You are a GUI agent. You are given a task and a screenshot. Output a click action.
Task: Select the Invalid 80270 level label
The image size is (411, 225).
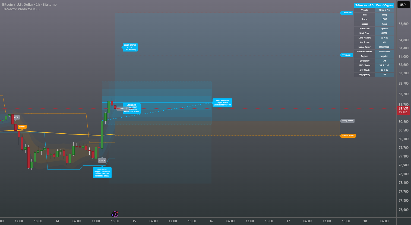[348, 136]
